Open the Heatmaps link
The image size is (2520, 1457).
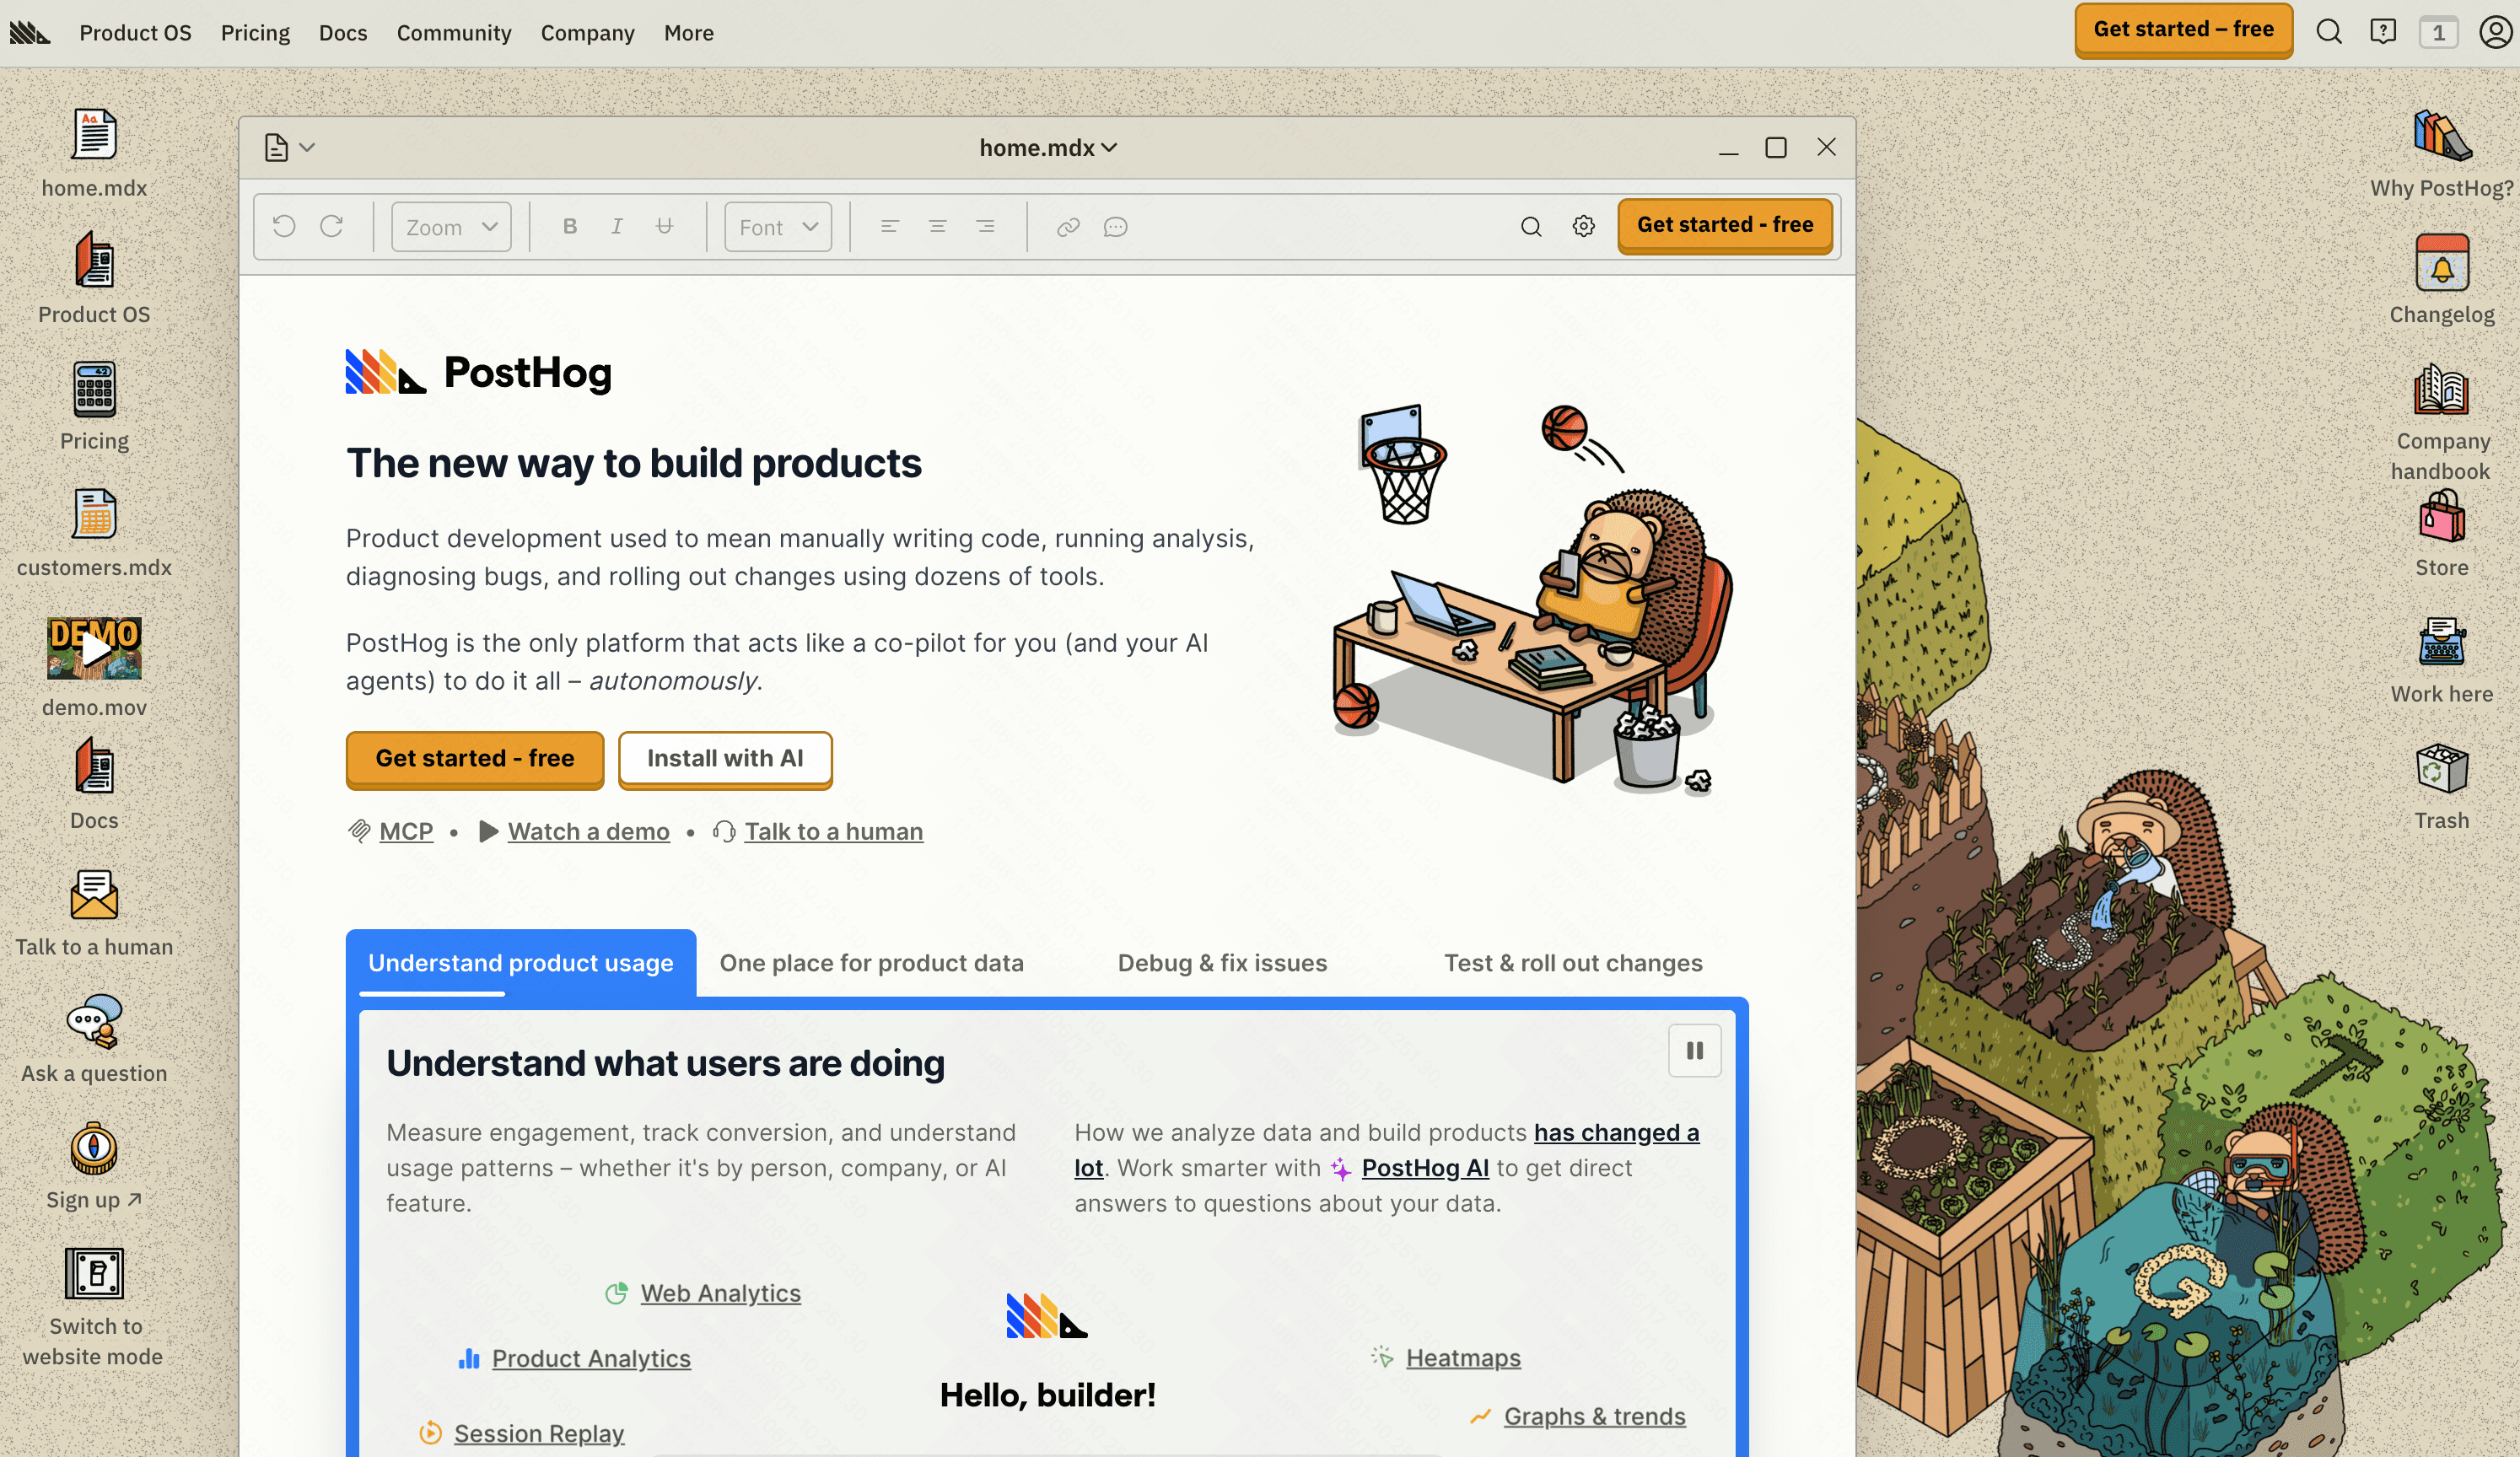[1463, 1357]
